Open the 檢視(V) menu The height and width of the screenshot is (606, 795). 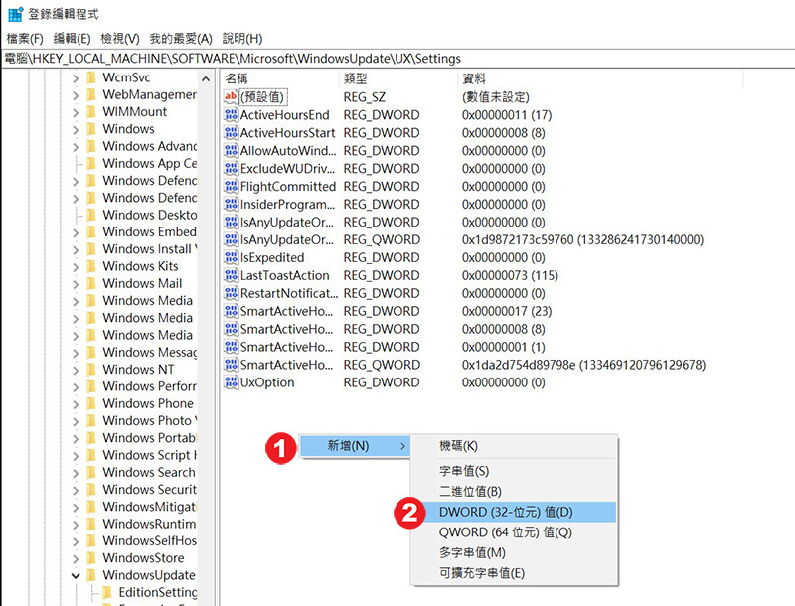(x=120, y=39)
